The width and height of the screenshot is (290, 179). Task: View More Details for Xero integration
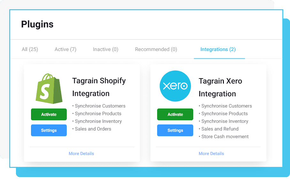[211, 153]
